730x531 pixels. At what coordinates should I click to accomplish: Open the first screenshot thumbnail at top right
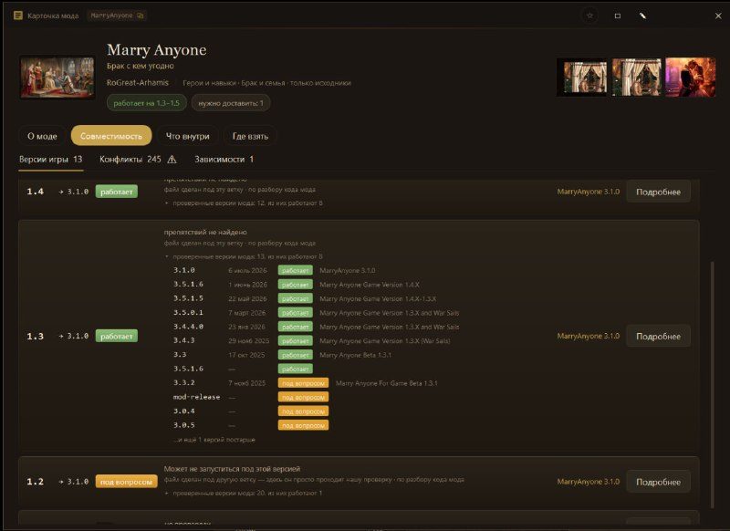click(x=581, y=78)
